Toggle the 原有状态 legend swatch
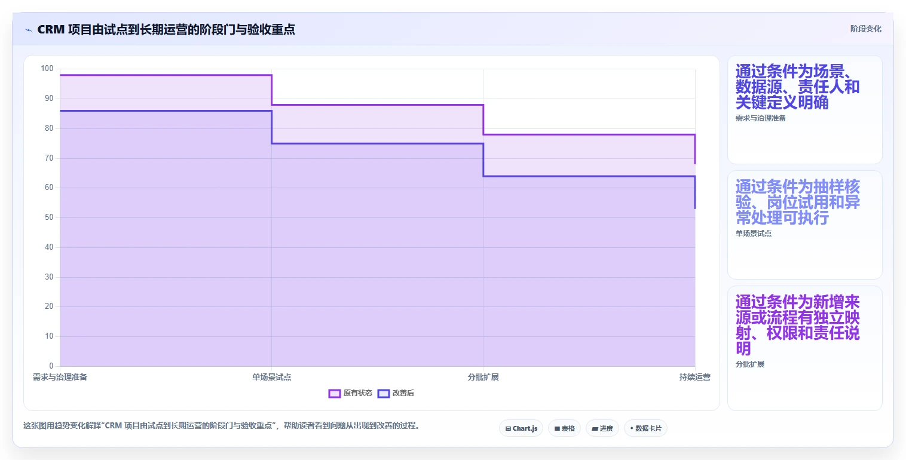 [x=335, y=393]
